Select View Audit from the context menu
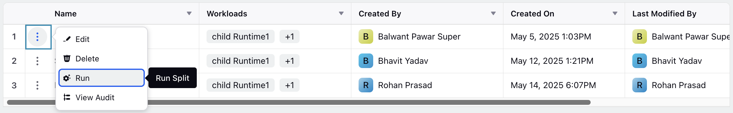 point(102,98)
